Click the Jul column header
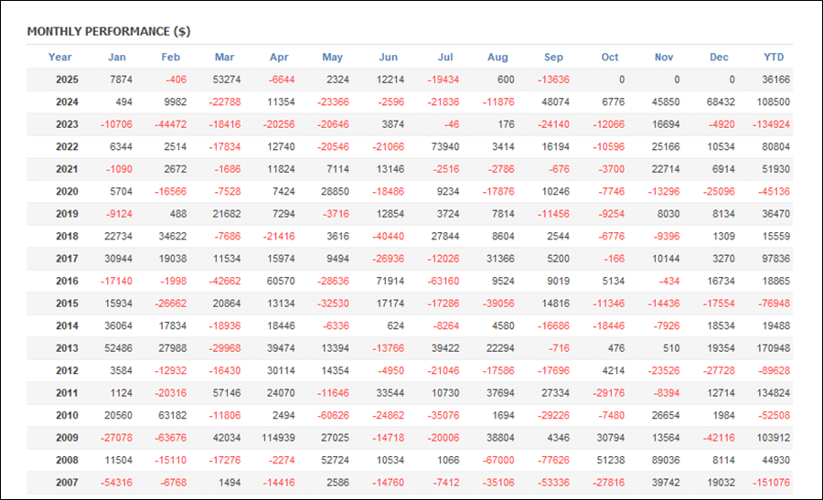Screen dimensions: 823x500 pos(444,57)
